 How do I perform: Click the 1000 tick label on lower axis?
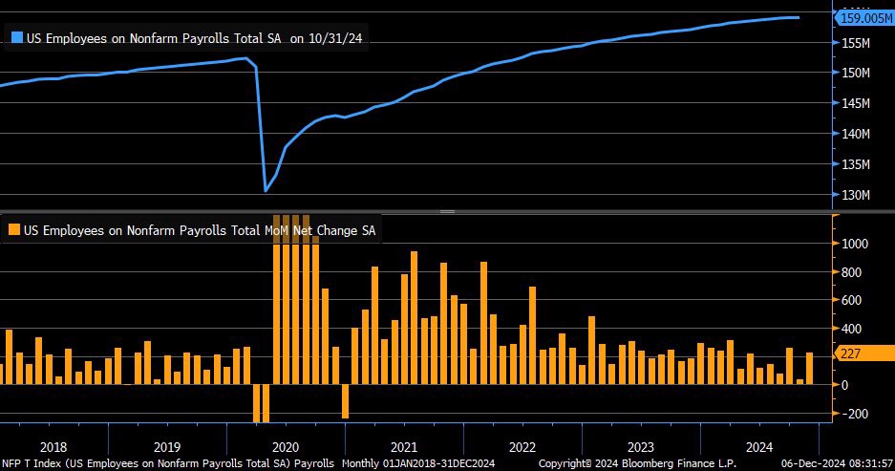pyautogui.click(x=855, y=244)
